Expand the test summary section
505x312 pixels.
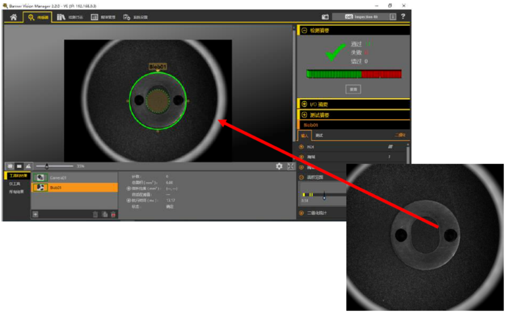coord(304,114)
